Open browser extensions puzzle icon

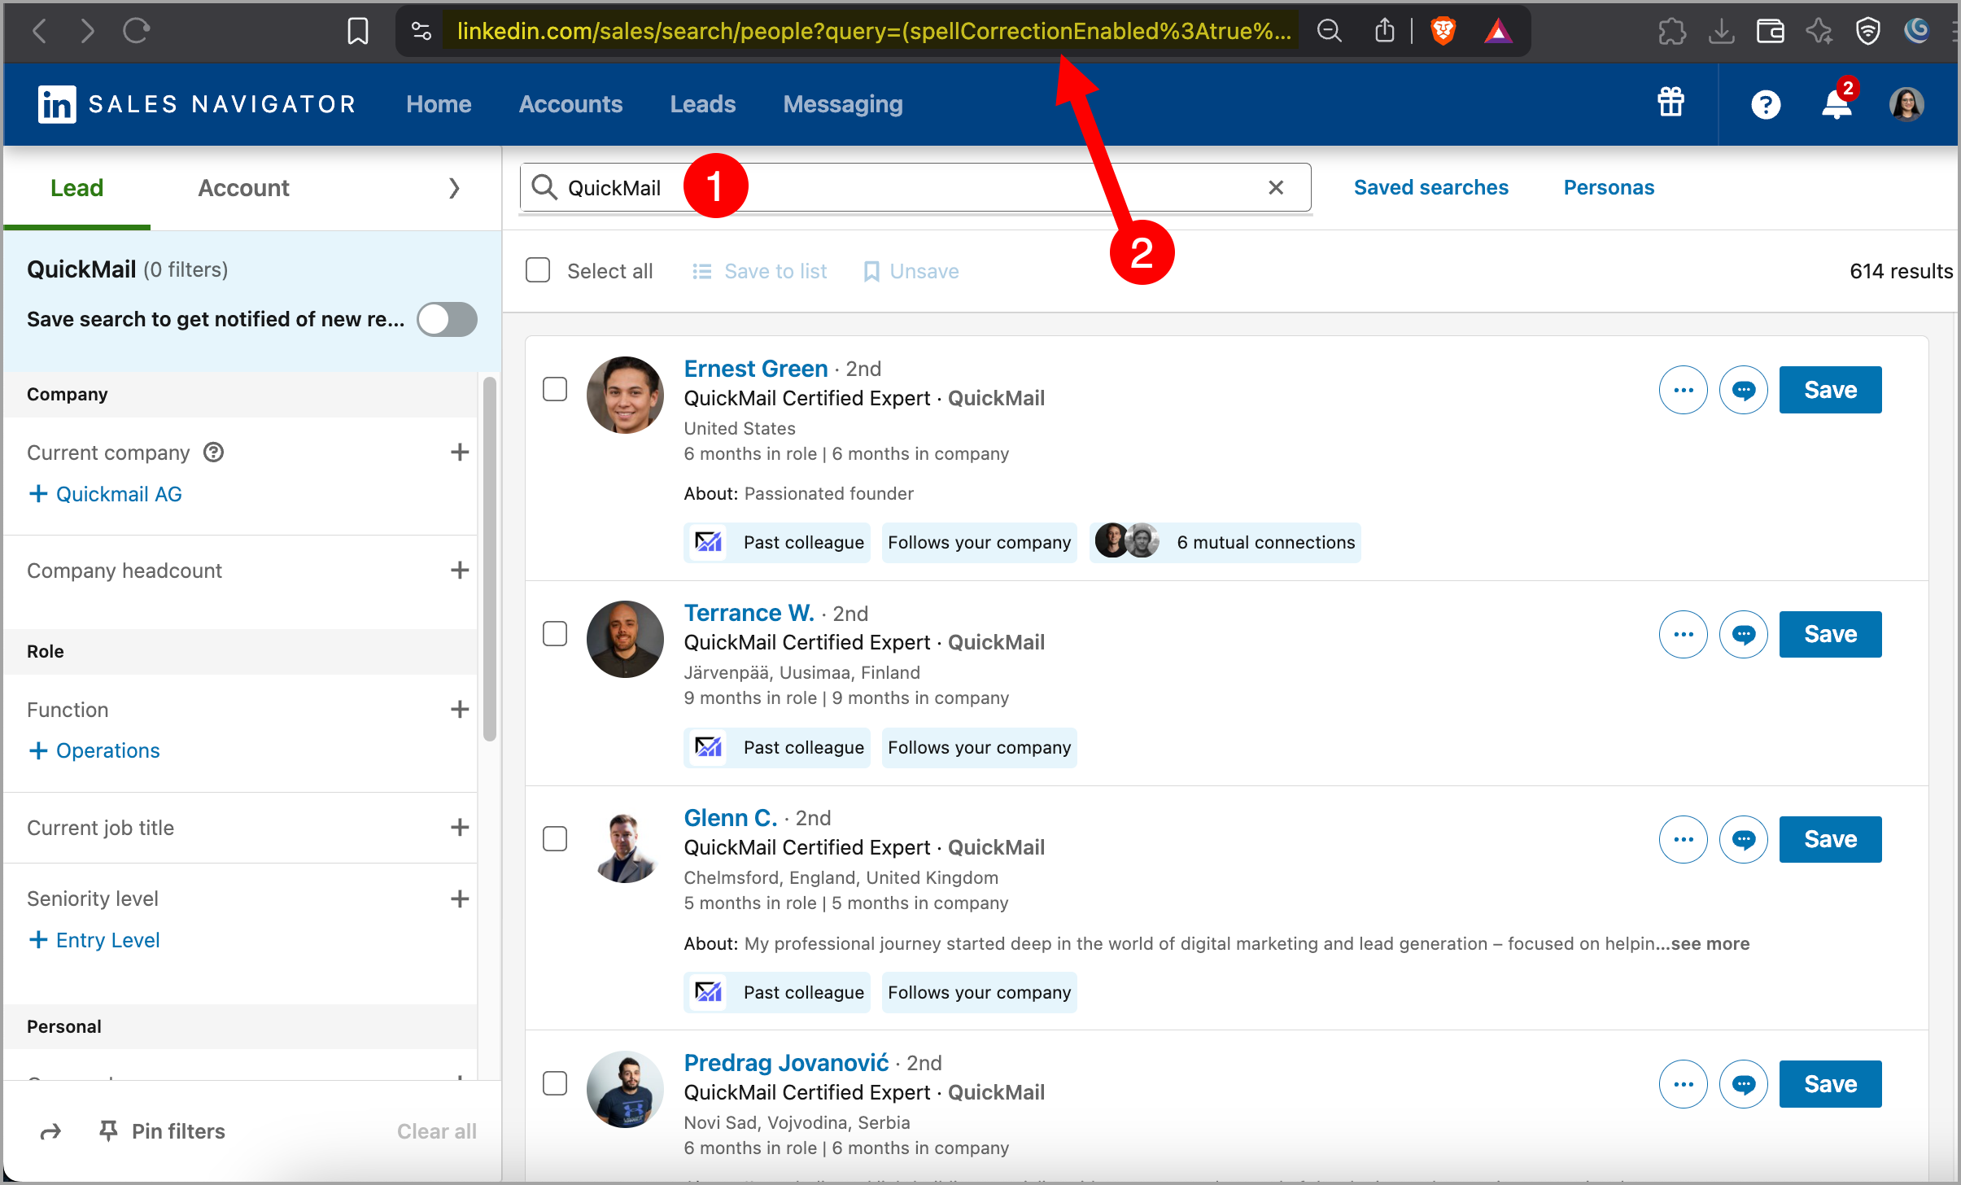click(x=1671, y=31)
